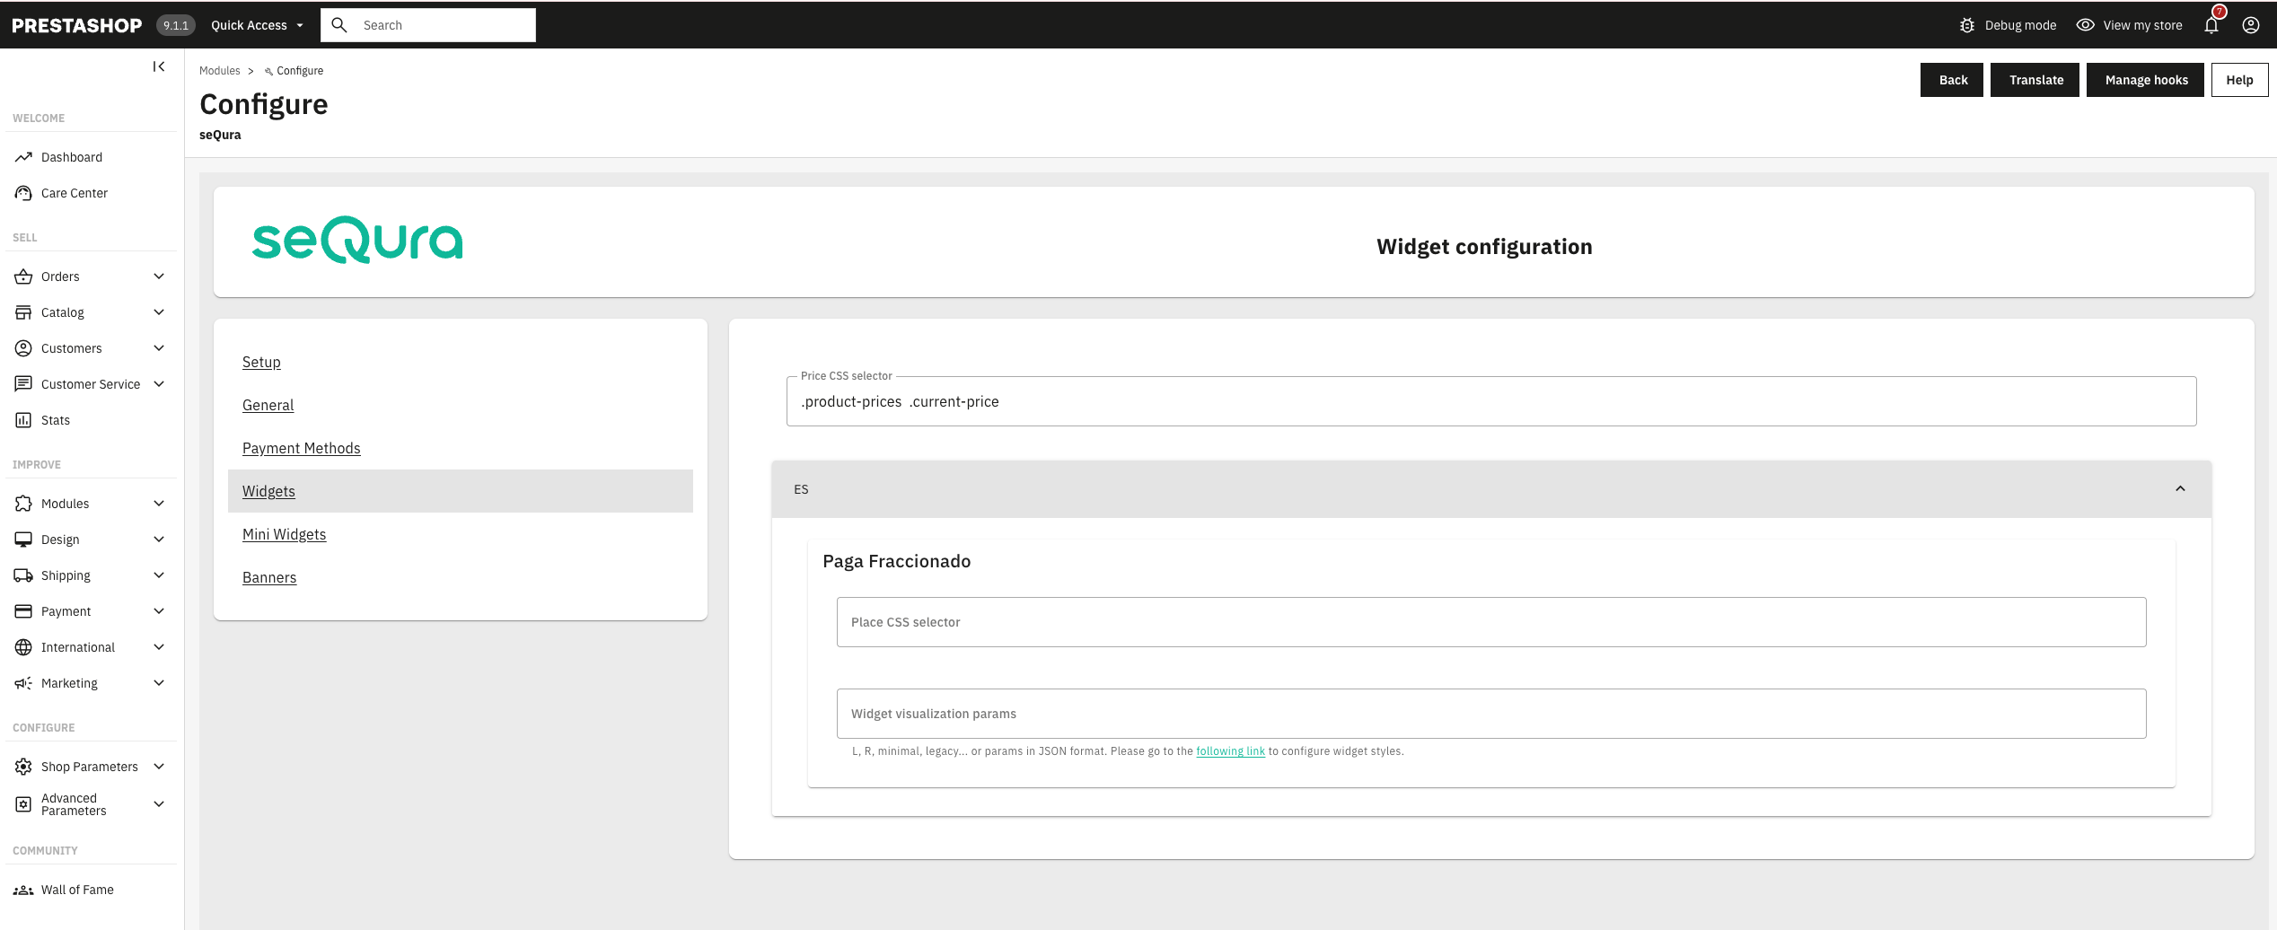
Task: Click the Modules puzzle icon
Action: pos(23,504)
